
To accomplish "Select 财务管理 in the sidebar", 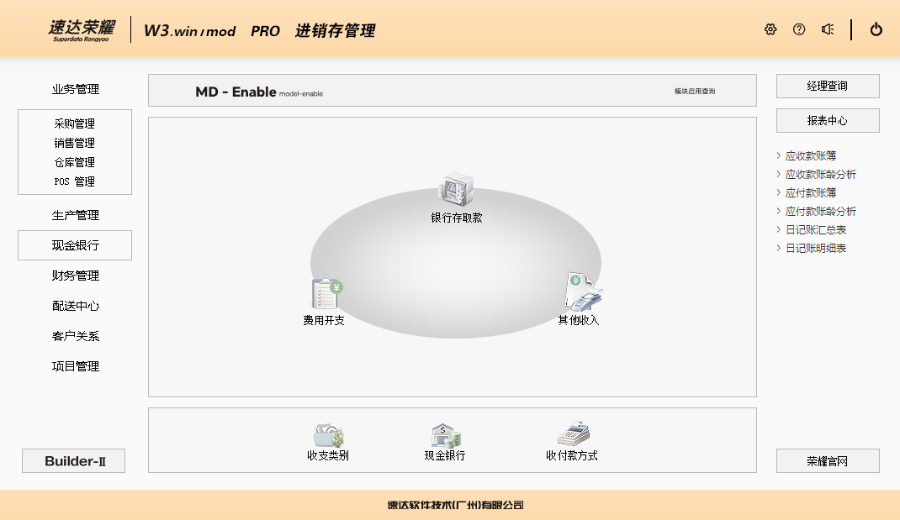I will tap(76, 276).
